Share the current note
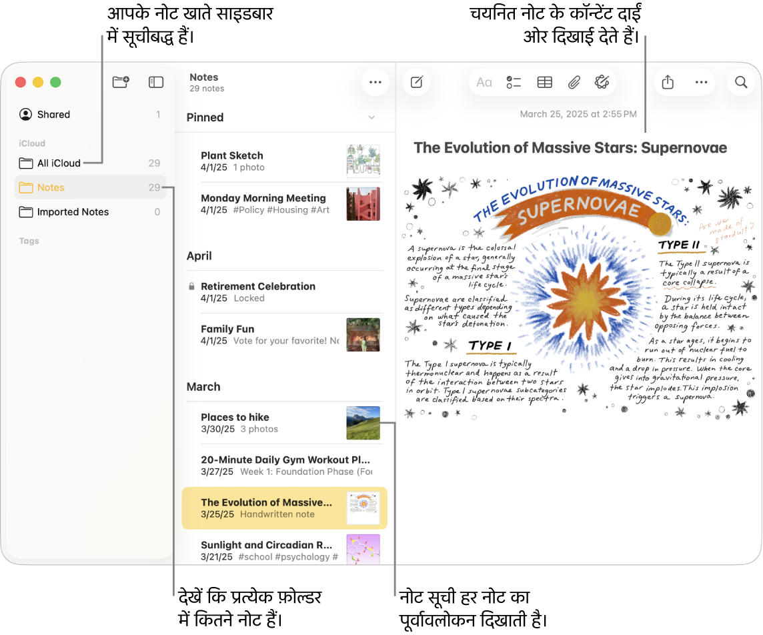The width and height of the screenshot is (763, 635). pyautogui.click(x=668, y=82)
